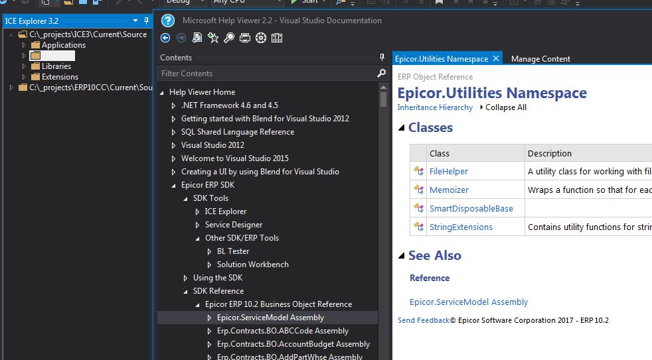Close the Epicor.Utilities Namespace tab
The width and height of the screenshot is (652, 360).
pyautogui.click(x=496, y=58)
